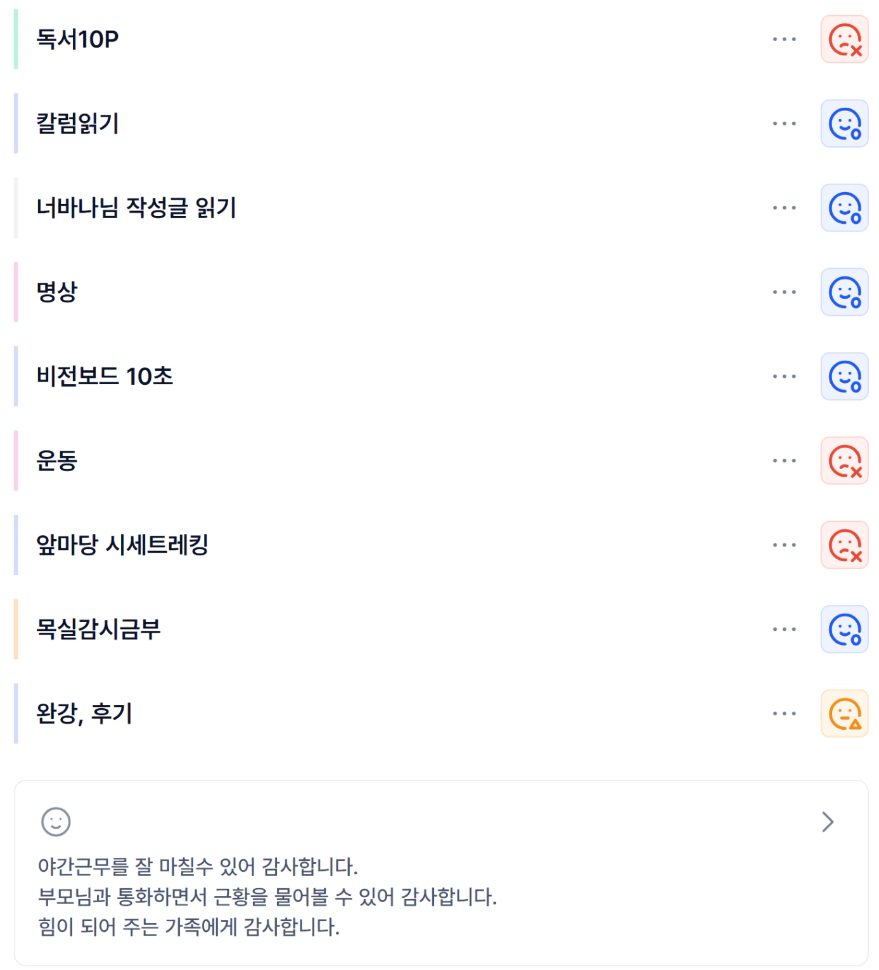The height and width of the screenshot is (970, 879).
Task: Click the blue smiley status for 명상
Action: (844, 292)
